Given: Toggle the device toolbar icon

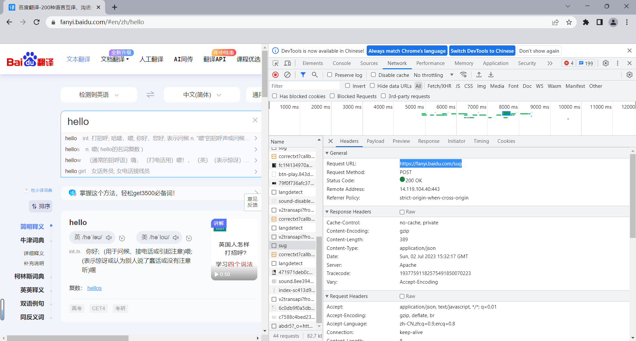Looking at the screenshot, I should (x=288, y=63).
